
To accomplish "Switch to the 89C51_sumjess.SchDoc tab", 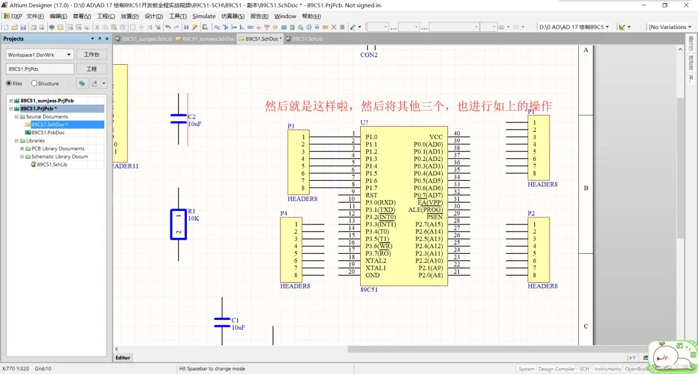I will (205, 39).
